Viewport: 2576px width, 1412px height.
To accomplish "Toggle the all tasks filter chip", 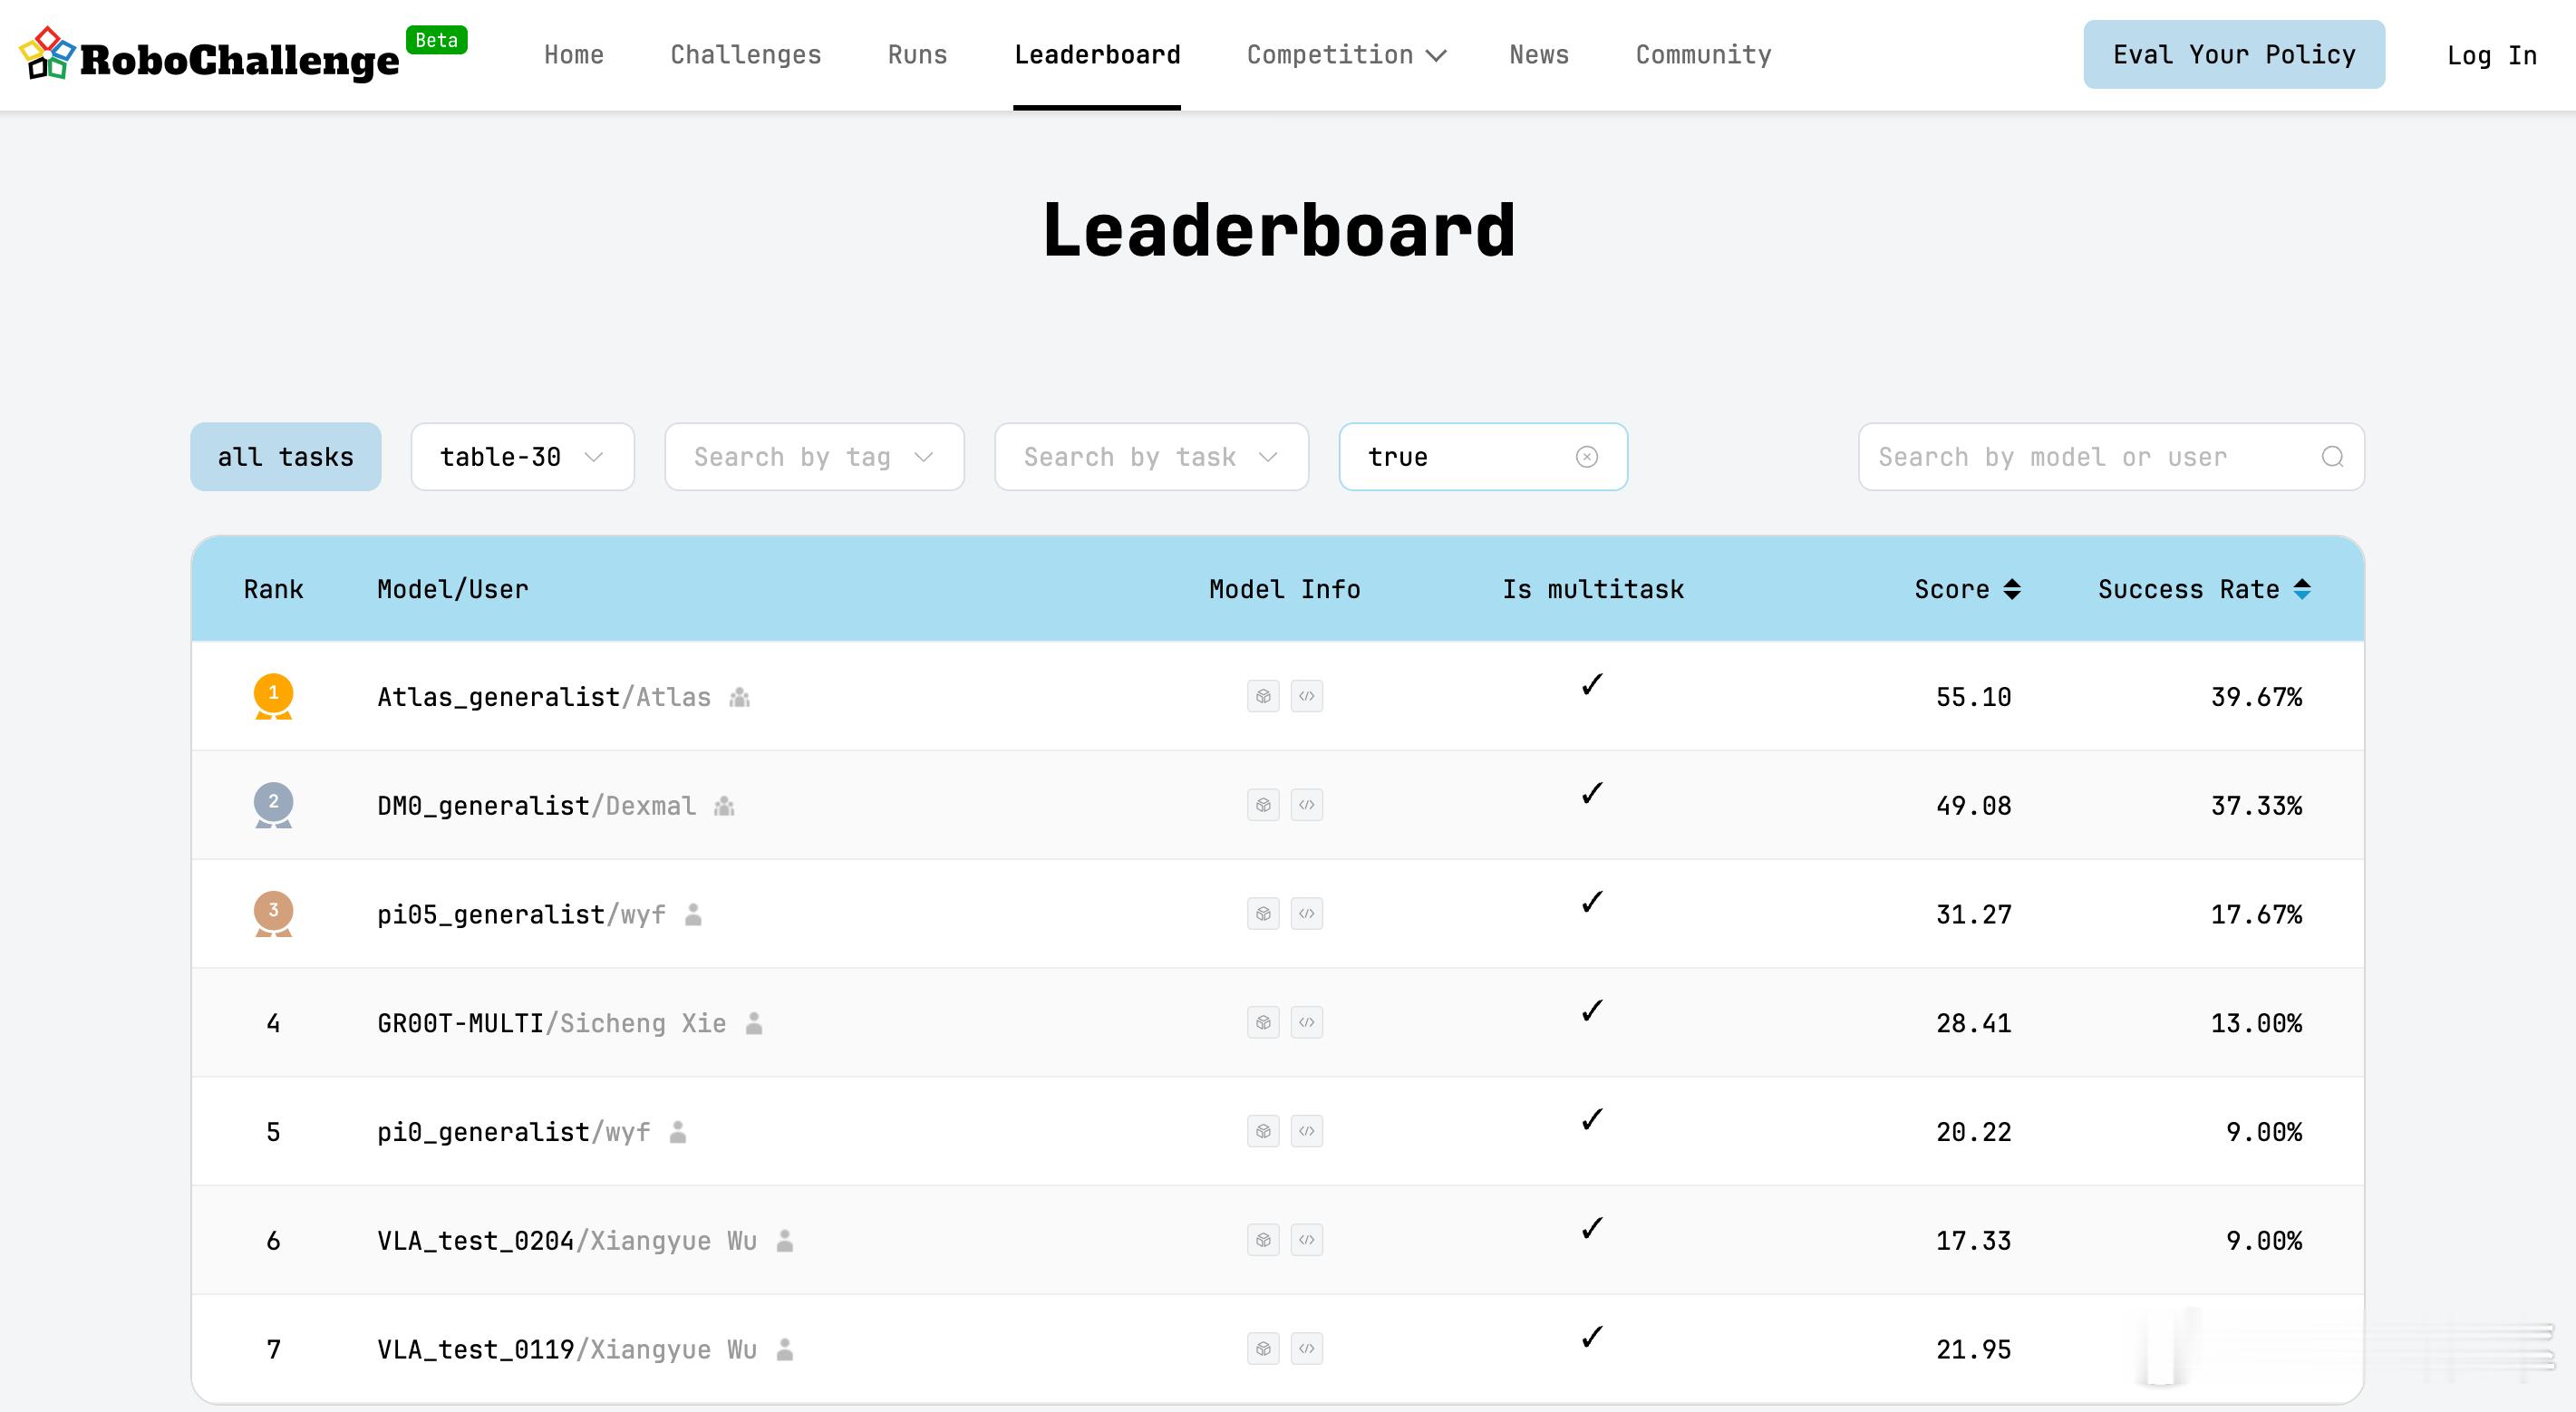I will pyautogui.click(x=285, y=457).
